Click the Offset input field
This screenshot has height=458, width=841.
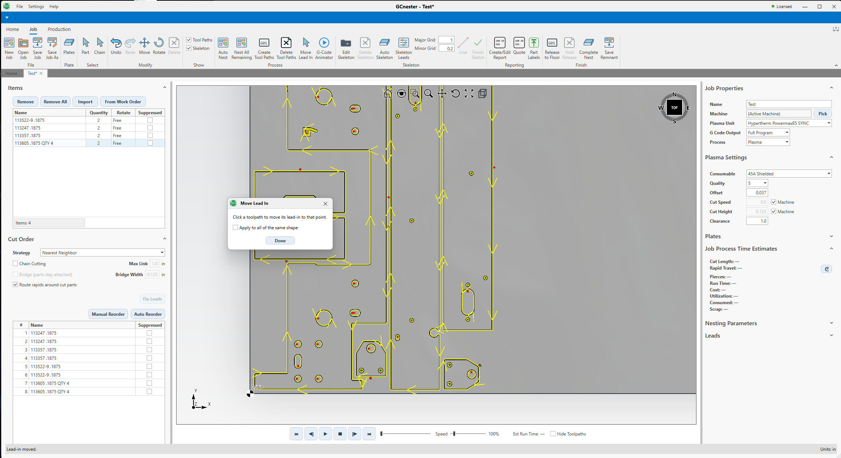[757, 192]
